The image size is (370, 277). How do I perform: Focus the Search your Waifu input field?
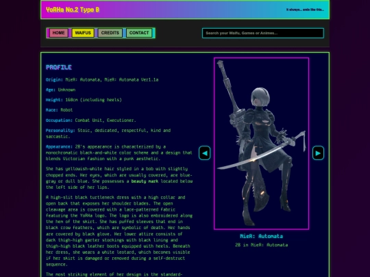click(x=263, y=33)
